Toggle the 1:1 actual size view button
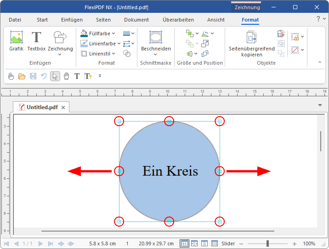This screenshot has height=249, width=329. (x=184, y=243)
